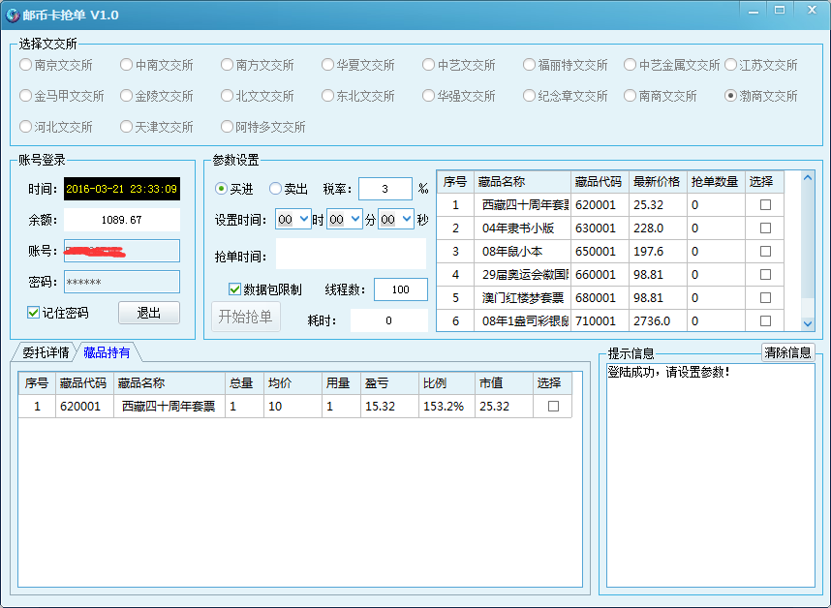Select the 天津文交所 exchange option
This screenshot has width=831, height=608.
pos(127,127)
